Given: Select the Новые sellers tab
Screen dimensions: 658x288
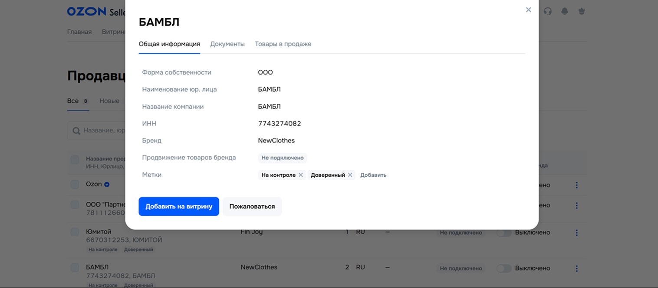Looking at the screenshot, I should pos(109,100).
